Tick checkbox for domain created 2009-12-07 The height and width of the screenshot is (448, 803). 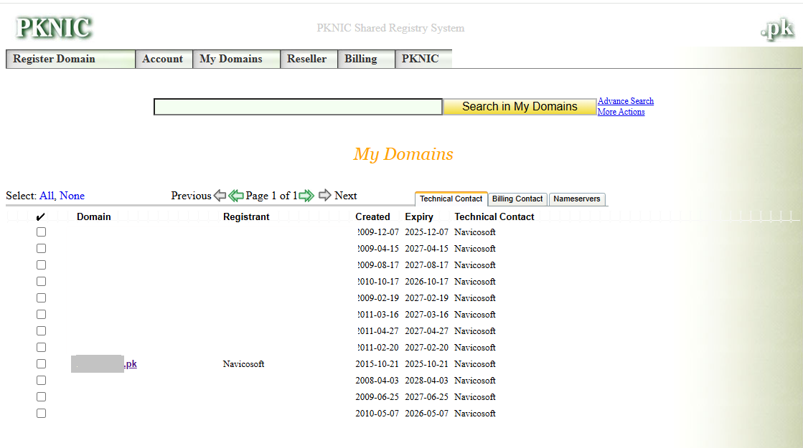[x=41, y=232]
